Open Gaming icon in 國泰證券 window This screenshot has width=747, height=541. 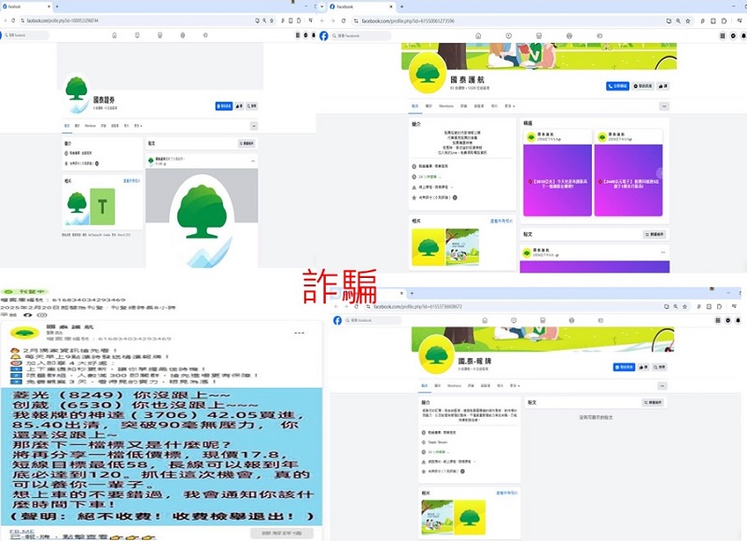tap(205, 35)
